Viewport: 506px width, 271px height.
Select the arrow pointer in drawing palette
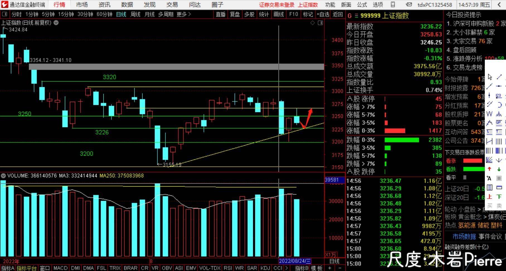pyautogui.click(x=490, y=77)
